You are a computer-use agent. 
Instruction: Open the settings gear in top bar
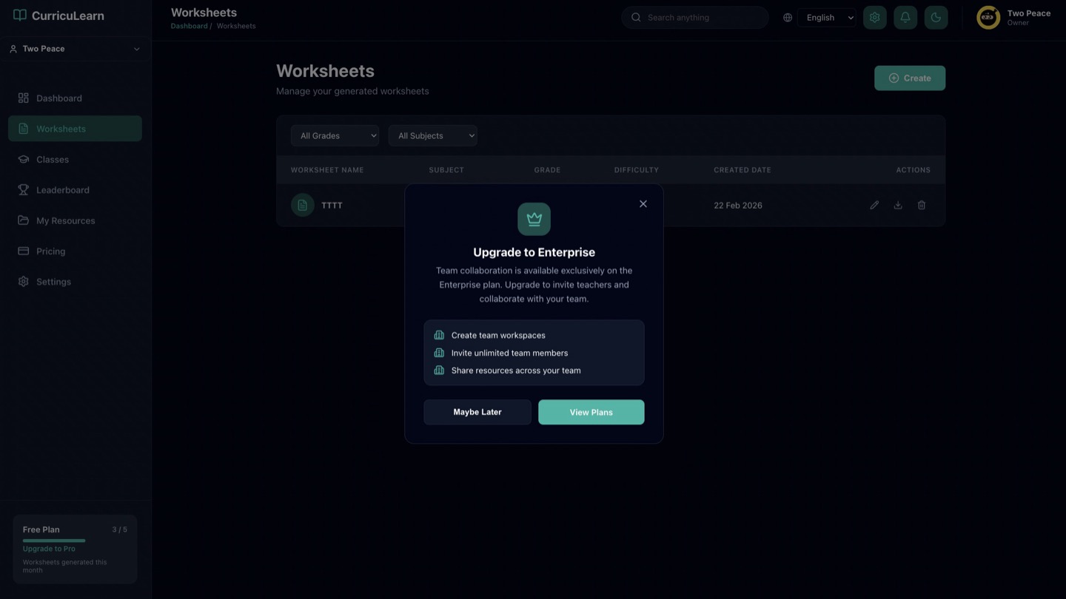874,18
